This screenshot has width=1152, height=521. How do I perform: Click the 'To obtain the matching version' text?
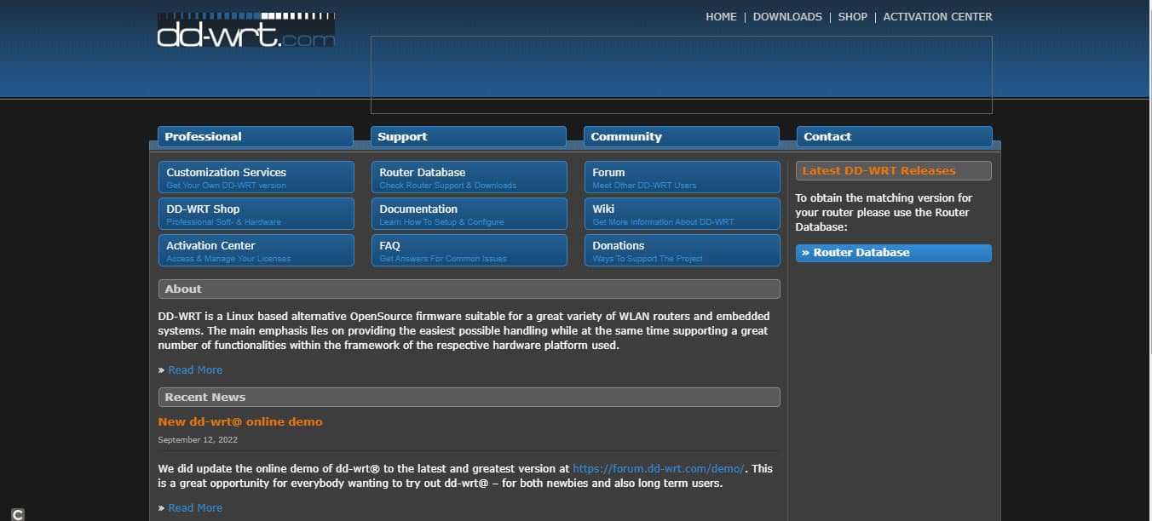click(x=884, y=213)
